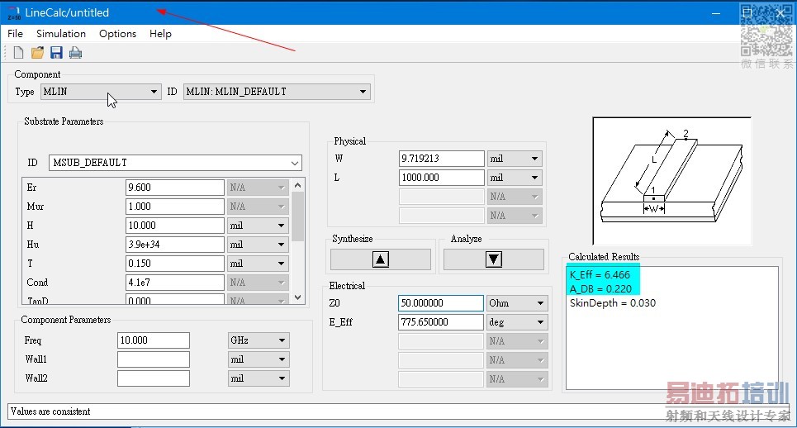Click the substrate parameters scrollbar thumb

point(298,216)
